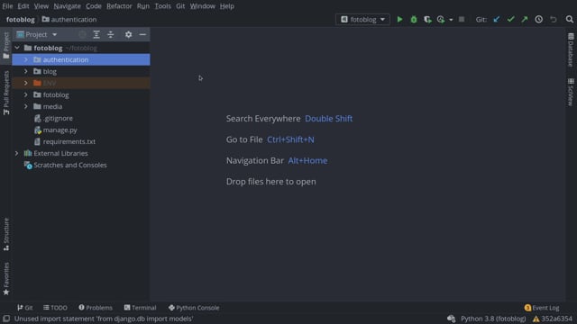Click the Stop process icon

tap(462, 20)
